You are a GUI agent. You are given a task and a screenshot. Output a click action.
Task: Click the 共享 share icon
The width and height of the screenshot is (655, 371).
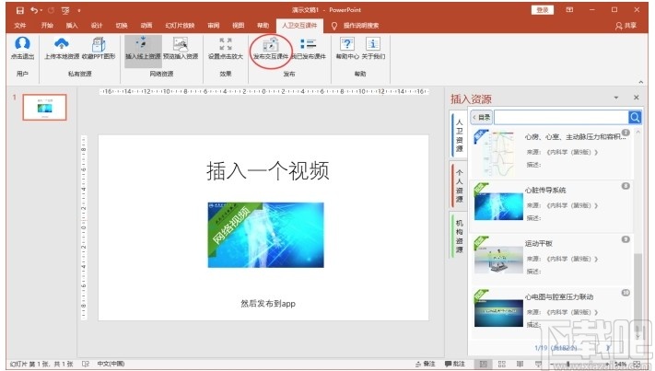coord(619,26)
